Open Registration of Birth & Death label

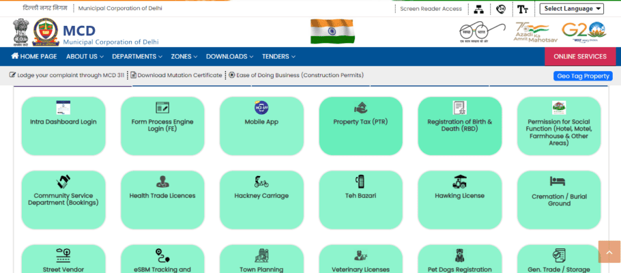(460, 125)
